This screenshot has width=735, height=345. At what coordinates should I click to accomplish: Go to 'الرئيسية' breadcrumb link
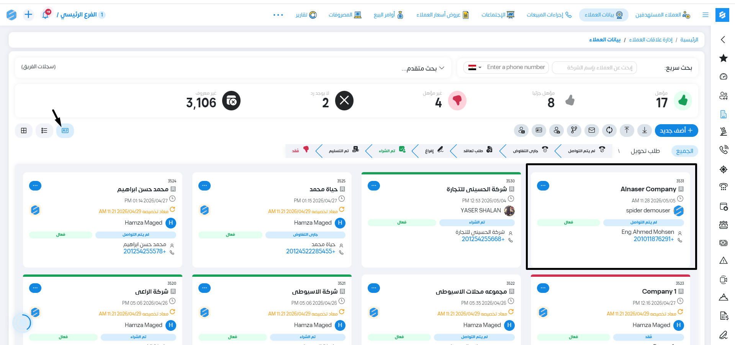point(689,40)
